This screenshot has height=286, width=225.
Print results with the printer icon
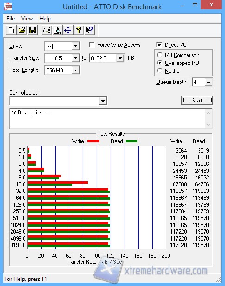tap(47, 30)
